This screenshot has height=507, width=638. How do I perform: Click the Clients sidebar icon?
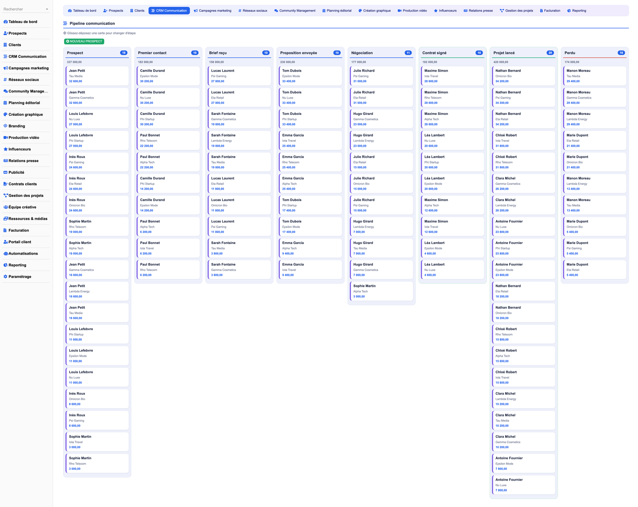(5, 45)
